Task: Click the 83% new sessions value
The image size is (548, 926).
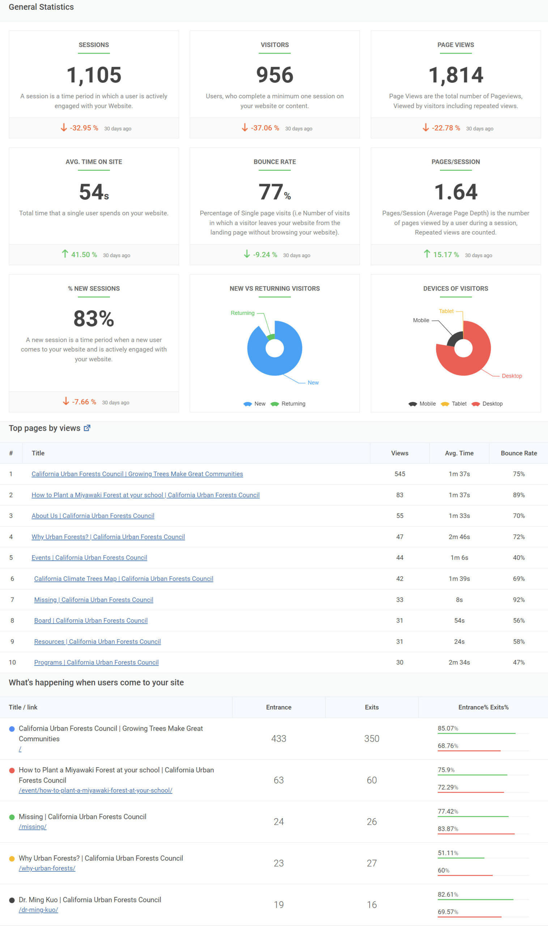Action: [x=94, y=318]
